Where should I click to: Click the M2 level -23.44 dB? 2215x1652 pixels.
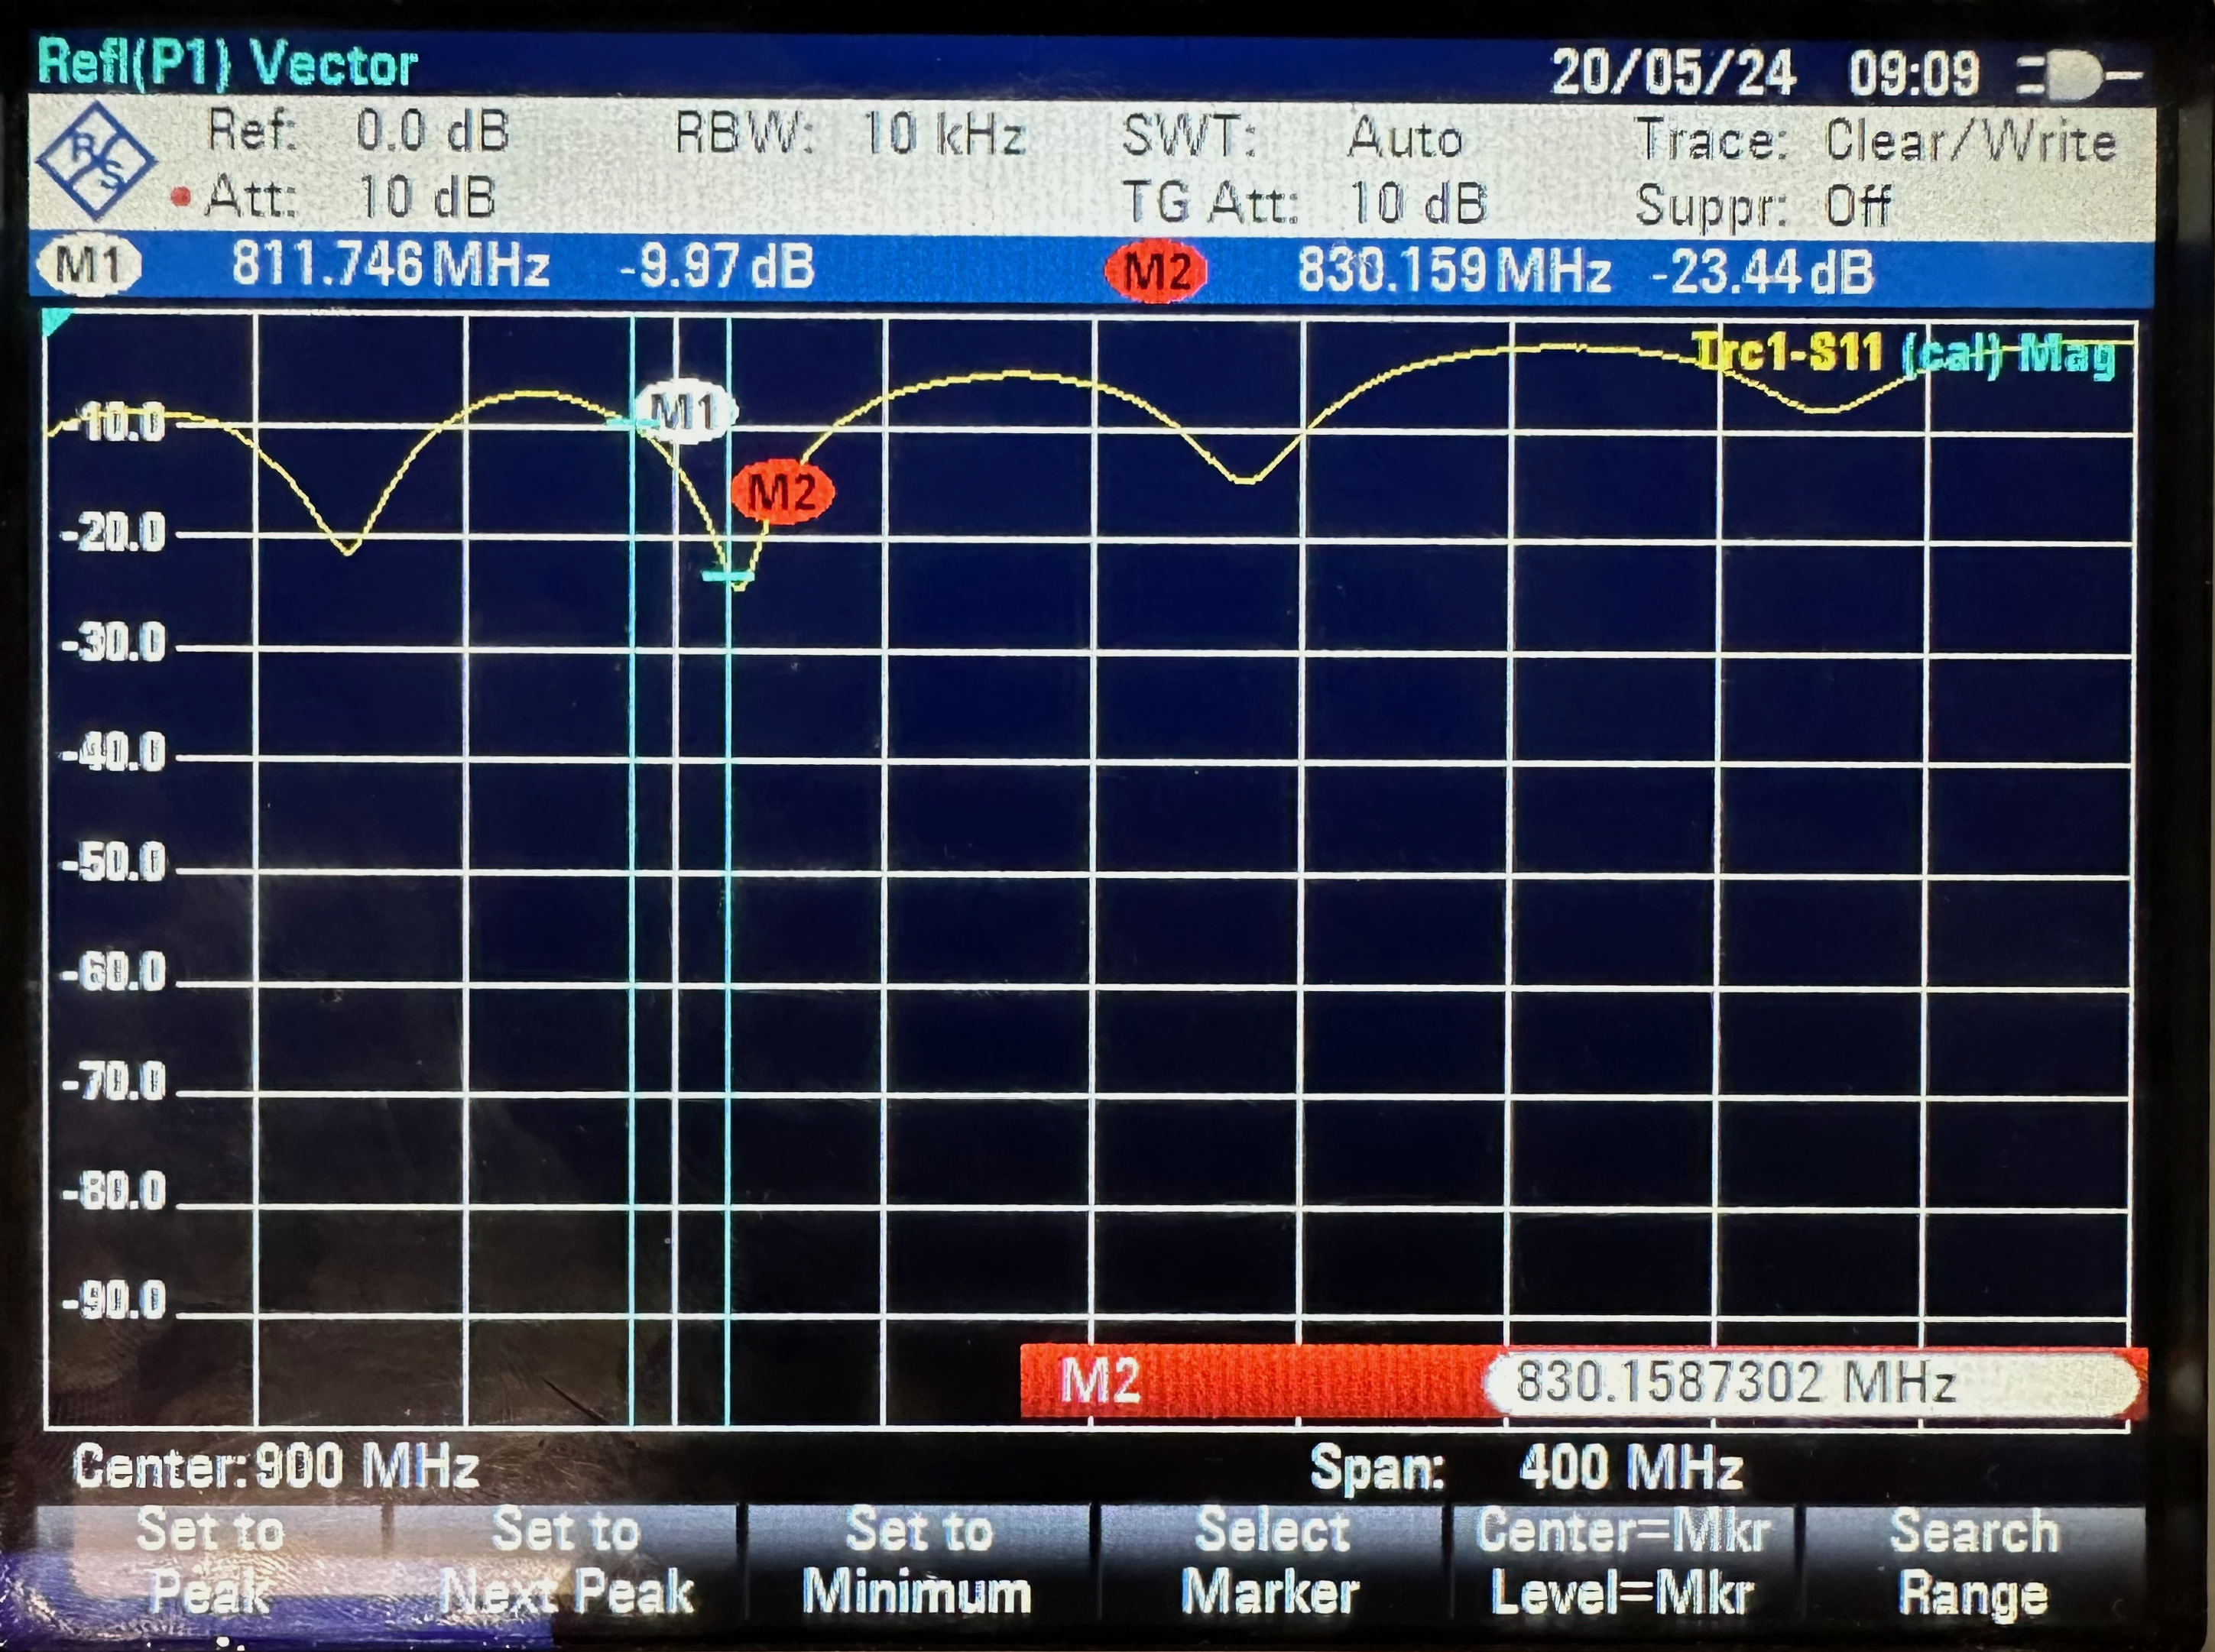click(1762, 272)
